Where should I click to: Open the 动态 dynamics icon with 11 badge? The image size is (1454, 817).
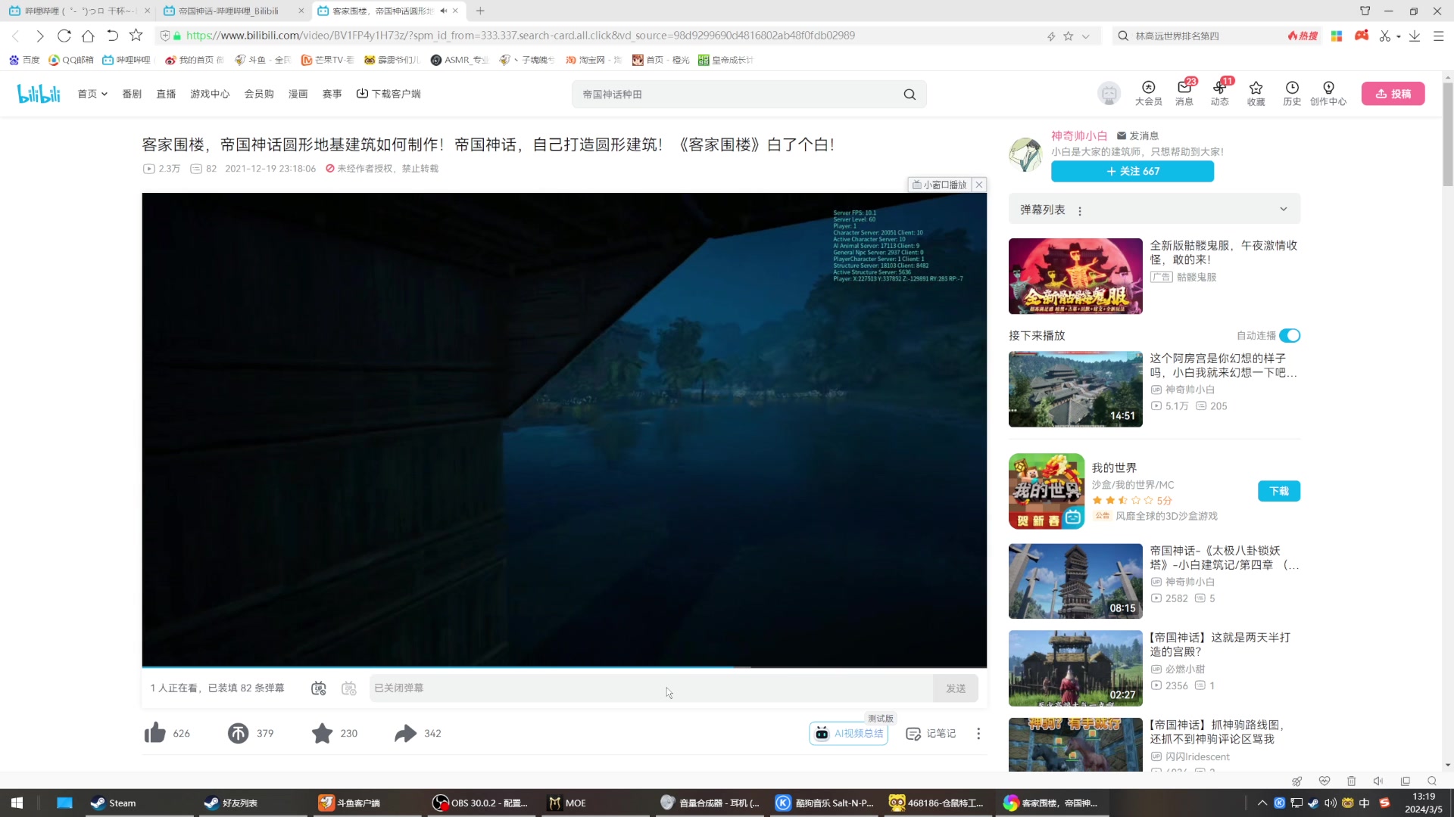tap(1220, 93)
